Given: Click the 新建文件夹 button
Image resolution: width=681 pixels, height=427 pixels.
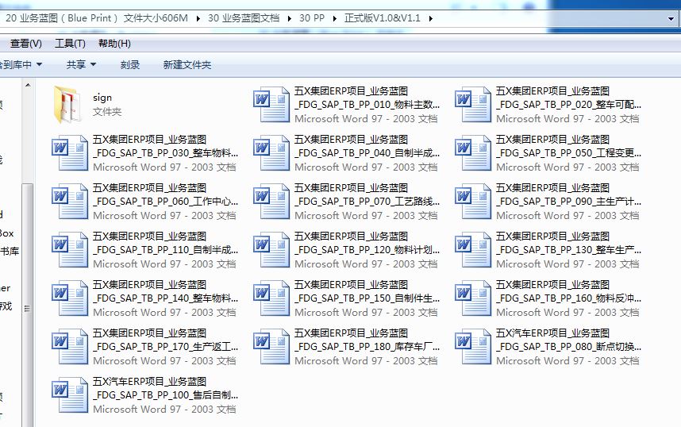Looking at the screenshot, I should click(187, 65).
